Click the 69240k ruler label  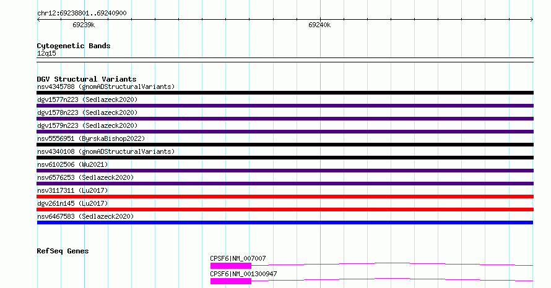coord(319,25)
